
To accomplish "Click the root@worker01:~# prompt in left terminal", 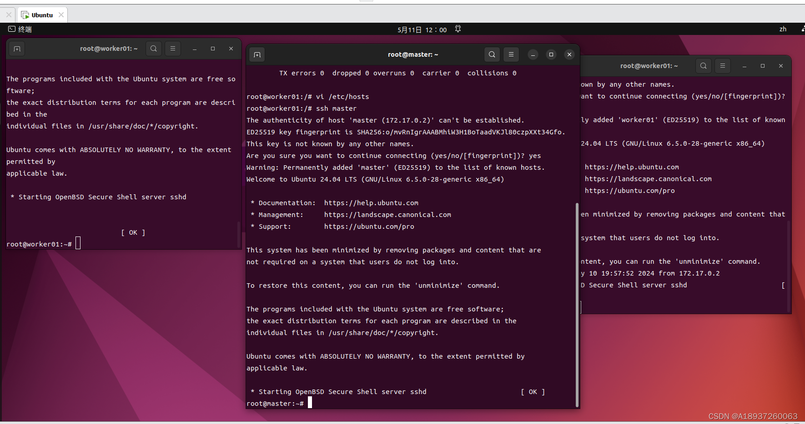I will 39,244.
